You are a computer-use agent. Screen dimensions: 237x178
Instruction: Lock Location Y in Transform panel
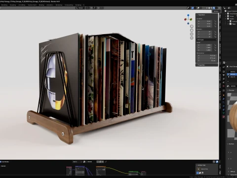(215, 24)
